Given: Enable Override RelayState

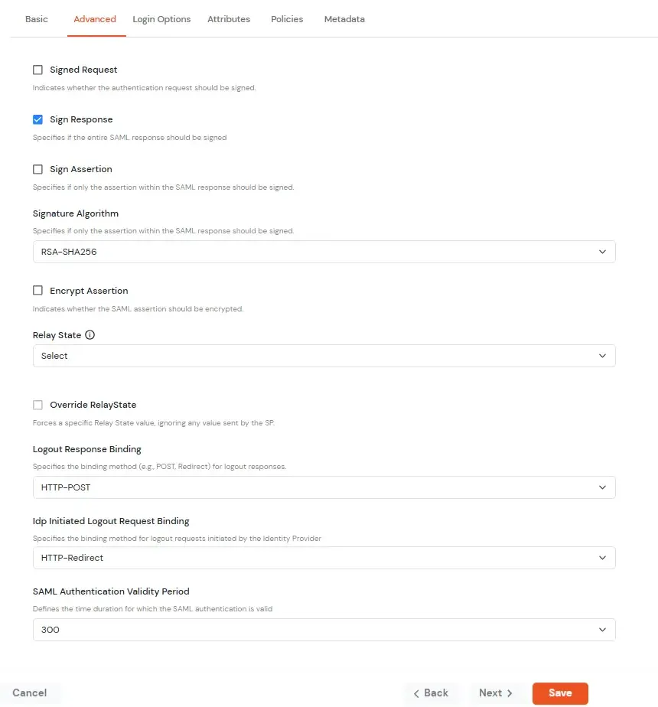Looking at the screenshot, I should [37, 405].
